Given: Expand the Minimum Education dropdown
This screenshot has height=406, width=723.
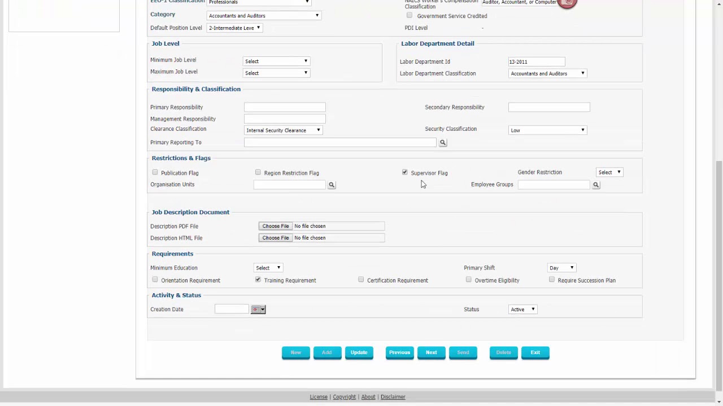Looking at the screenshot, I should 268,268.
